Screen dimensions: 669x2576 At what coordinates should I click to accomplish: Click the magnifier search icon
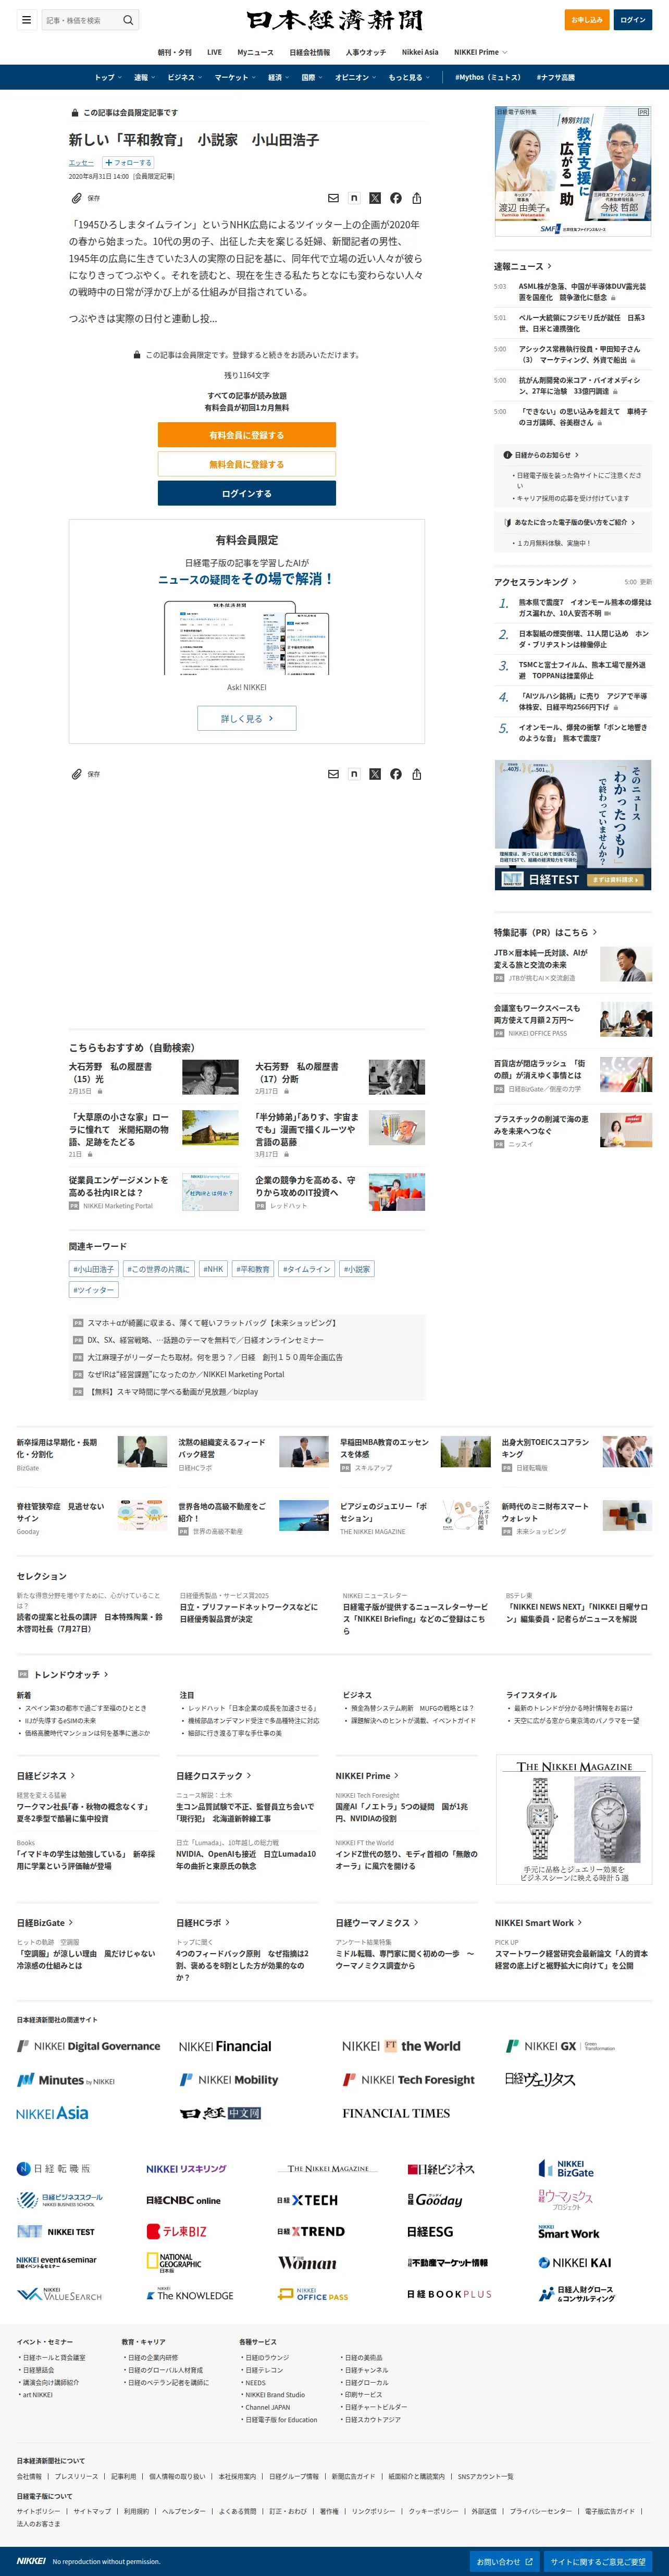(x=128, y=20)
